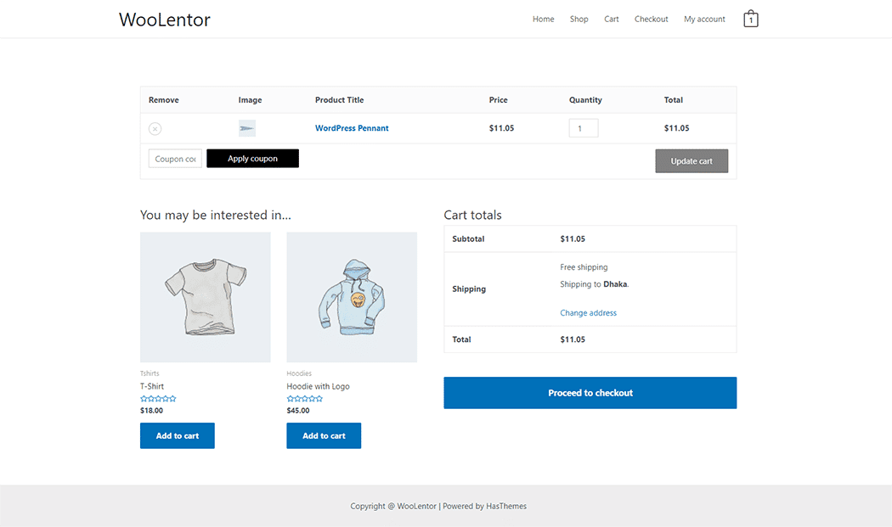The image size is (892, 527).
Task: Click the WooLentor logo
Action: click(x=164, y=19)
